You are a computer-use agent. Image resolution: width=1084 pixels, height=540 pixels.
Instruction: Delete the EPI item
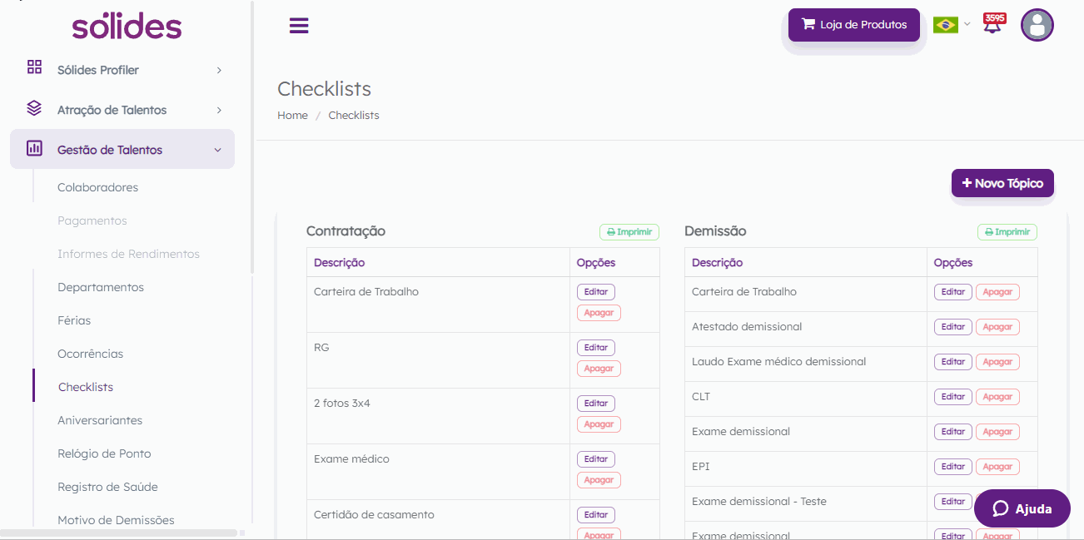(997, 467)
